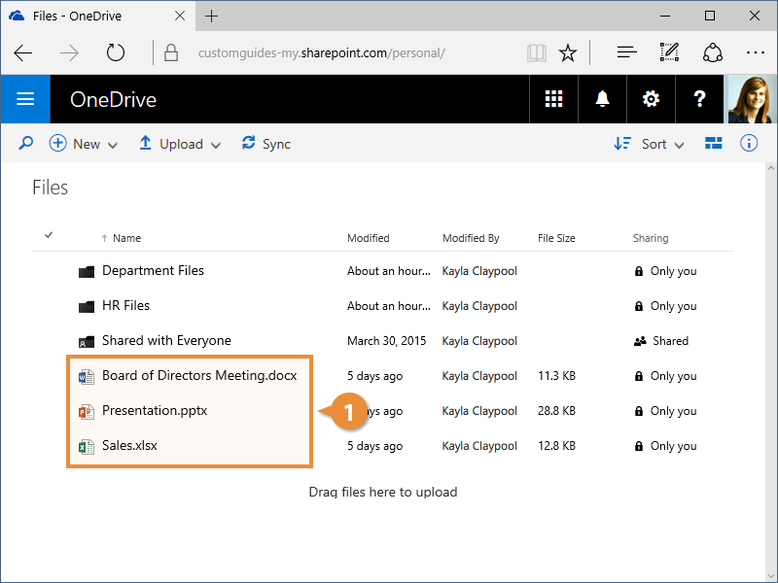Image resolution: width=778 pixels, height=583 pixels.
Task: Sort by the Modified column header
Action: [x=369, y=238]
